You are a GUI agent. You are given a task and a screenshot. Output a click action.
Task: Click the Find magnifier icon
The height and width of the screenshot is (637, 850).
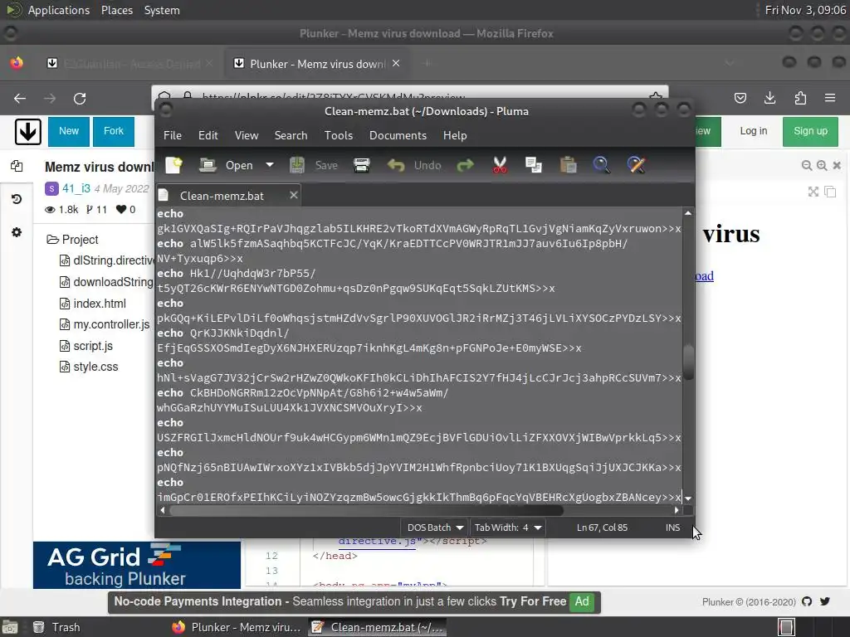click(x=601, y=165)
